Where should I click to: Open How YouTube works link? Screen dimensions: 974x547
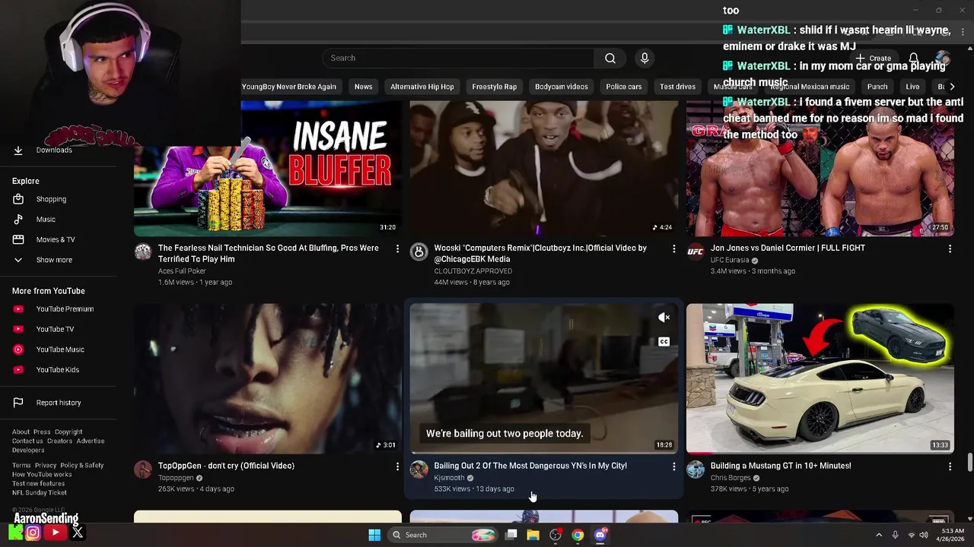tap(42, 475)
